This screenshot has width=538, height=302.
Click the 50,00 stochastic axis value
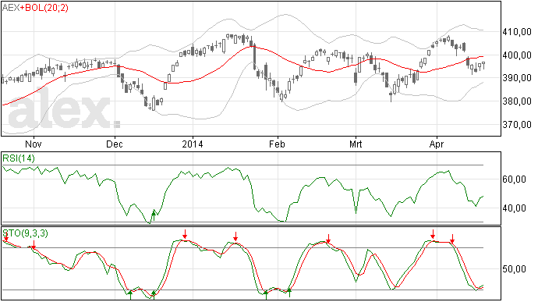515,269
